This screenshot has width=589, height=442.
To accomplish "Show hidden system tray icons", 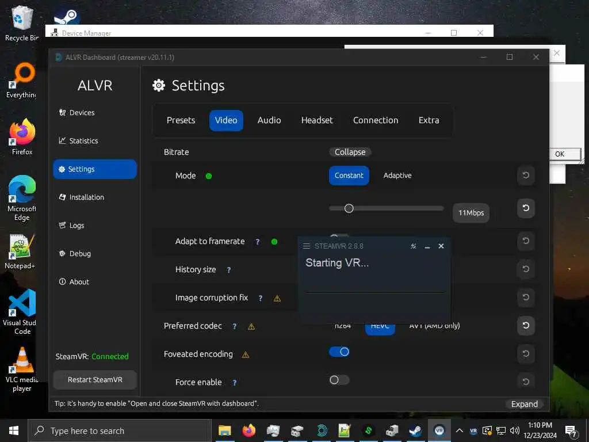I will pyautogui.click(x=460, y=430).
